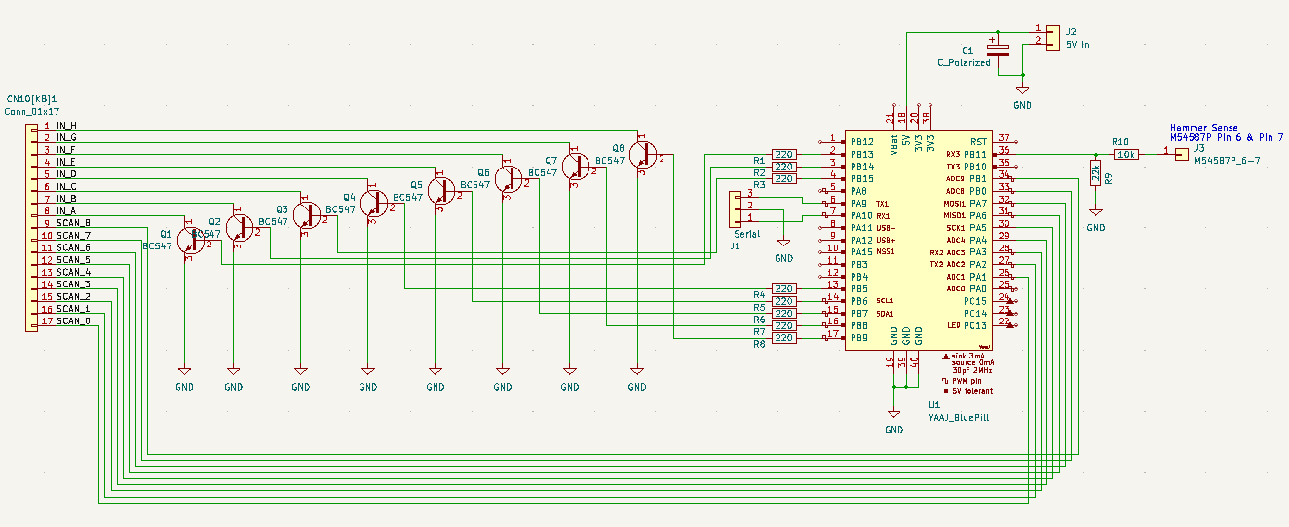The width and height of the screenshot is (1289, 527).
Task: Select the R10 10k resistor
Action: pyautogui.click(x=1126, y=154)
